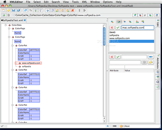The width and height of the screenshot is (162, 130).
Task: Select the pressed node-type icon in Edit panel
Action: pos(119,22)
